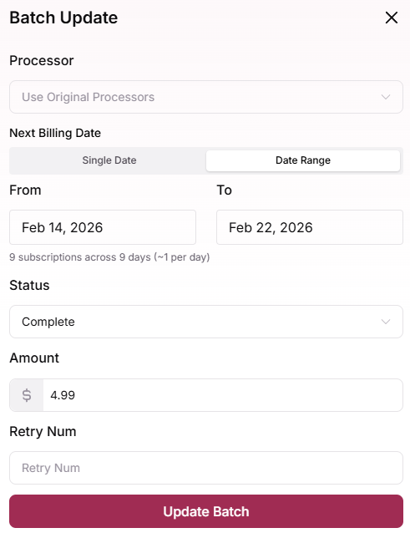Click the Retry Num label text

pos(43,432)
